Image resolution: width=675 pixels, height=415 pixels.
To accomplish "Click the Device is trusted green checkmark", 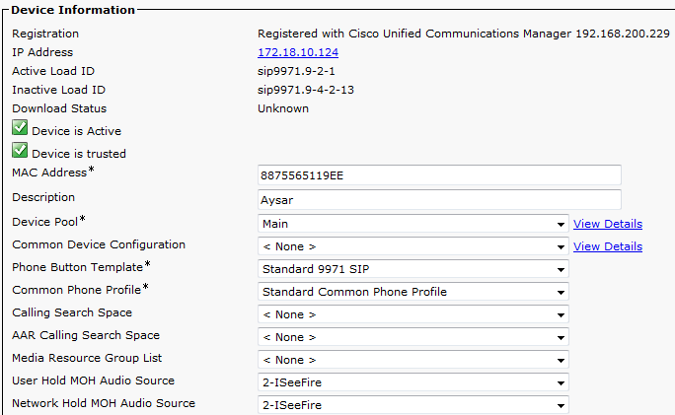I will [x=20, y=151].
